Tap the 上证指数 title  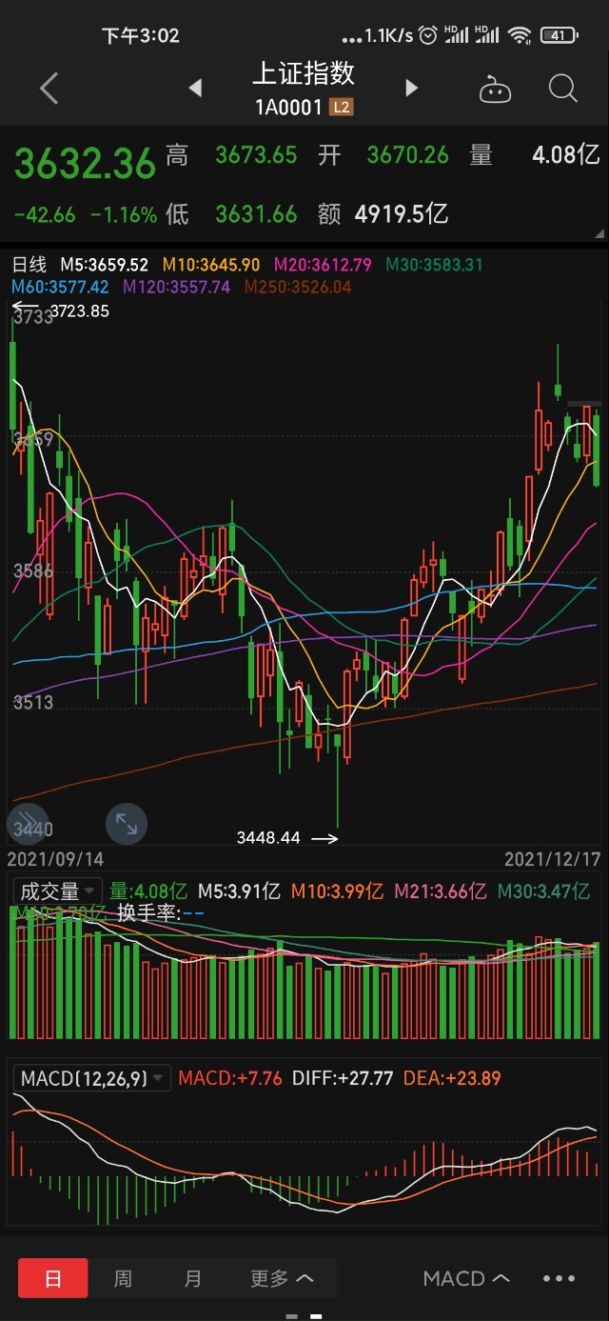304,74
